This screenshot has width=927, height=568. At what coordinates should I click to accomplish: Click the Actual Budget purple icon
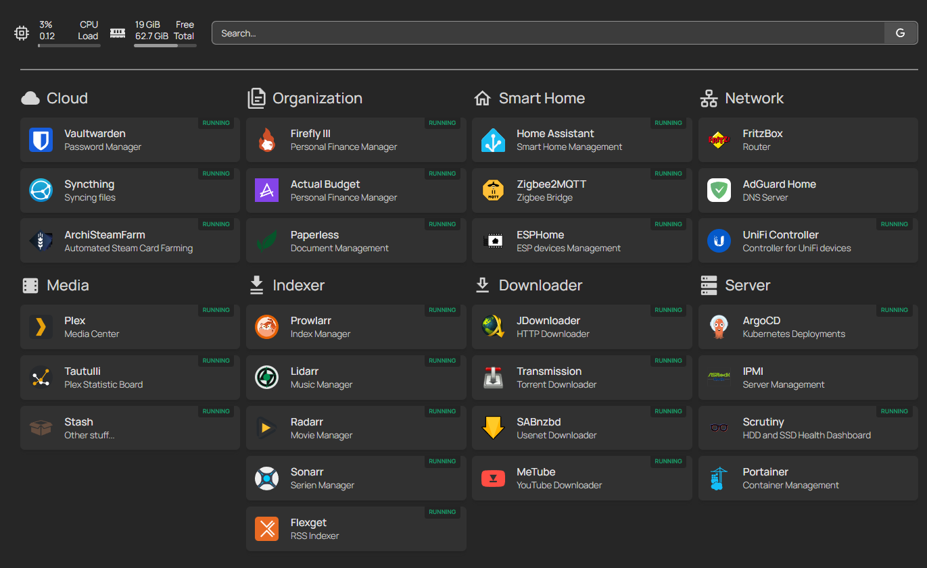click(x=267, y=190)
